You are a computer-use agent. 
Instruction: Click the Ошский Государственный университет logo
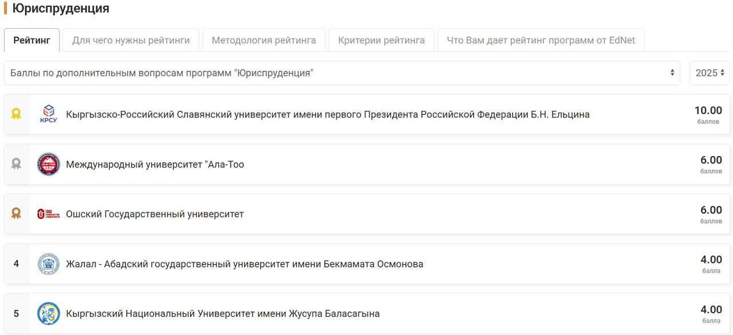(49, 214)
